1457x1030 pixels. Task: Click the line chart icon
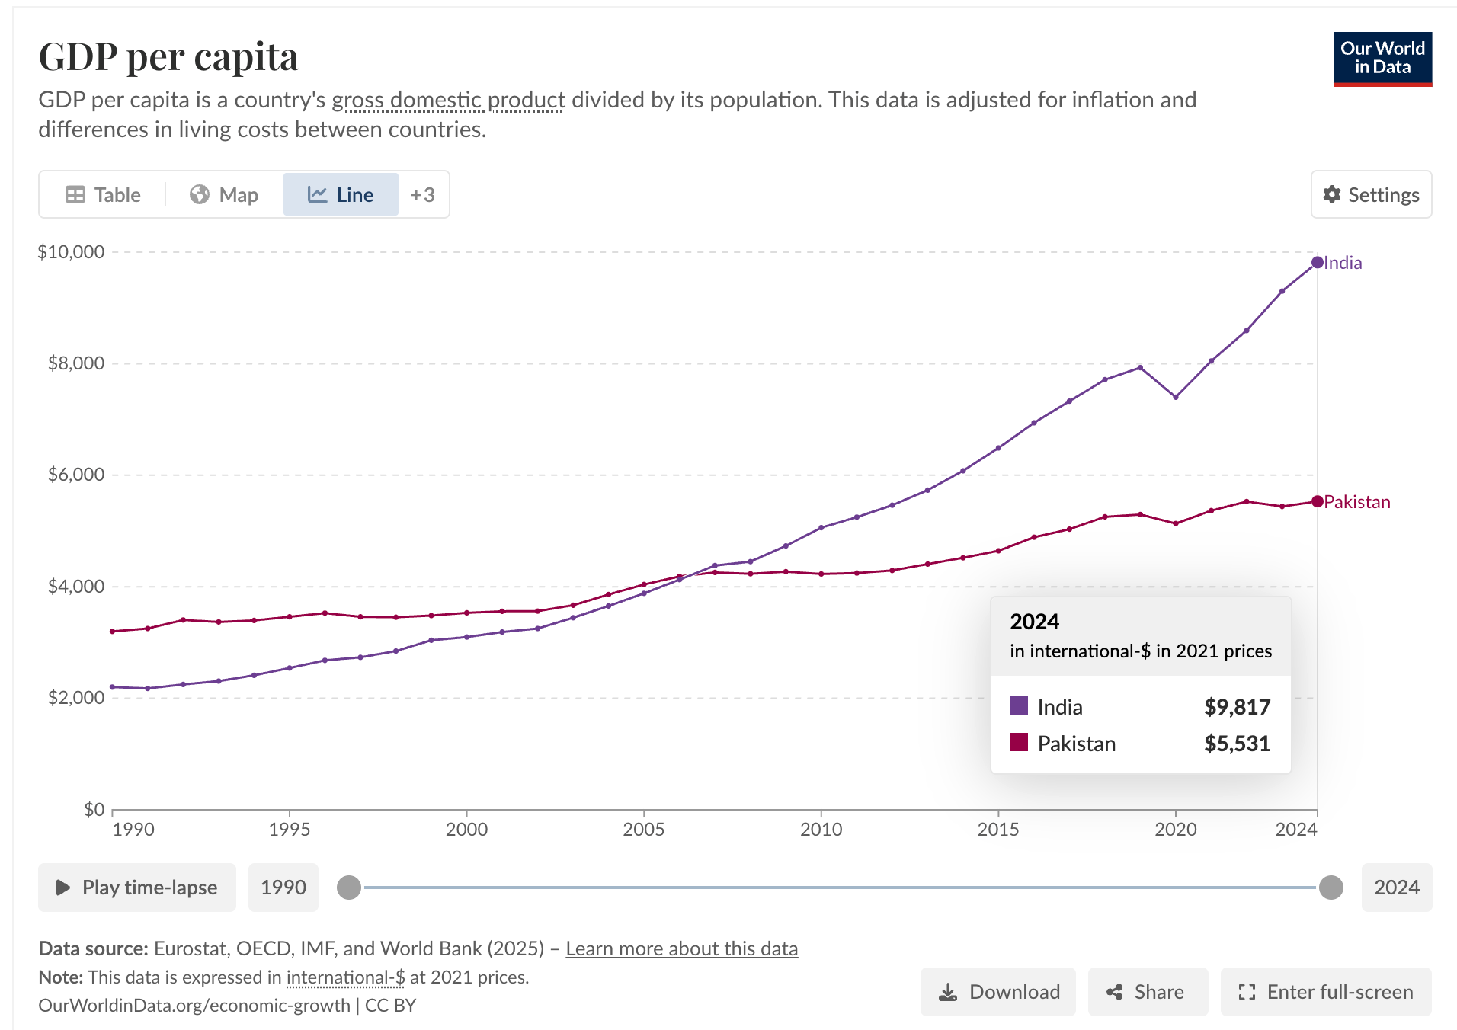317,194
